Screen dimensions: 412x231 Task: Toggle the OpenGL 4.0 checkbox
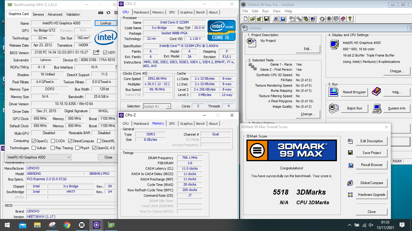point(94,148)
